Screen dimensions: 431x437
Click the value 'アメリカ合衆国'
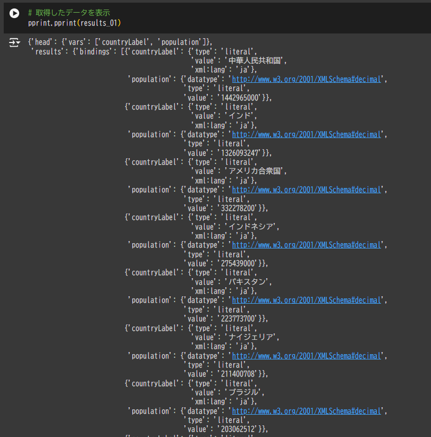tap(255, 171)
